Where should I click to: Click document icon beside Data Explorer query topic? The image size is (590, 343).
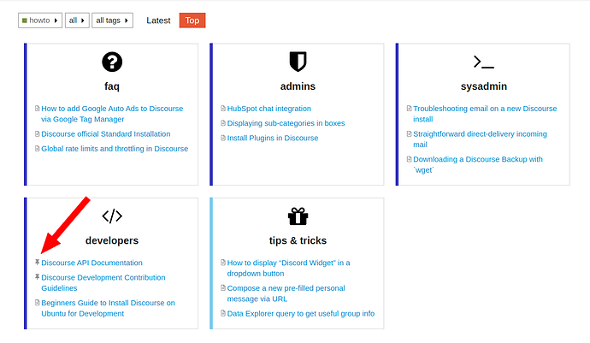(x=223, y=313)
